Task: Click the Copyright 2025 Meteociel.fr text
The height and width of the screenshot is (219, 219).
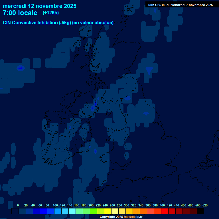Action: (121, 217)
